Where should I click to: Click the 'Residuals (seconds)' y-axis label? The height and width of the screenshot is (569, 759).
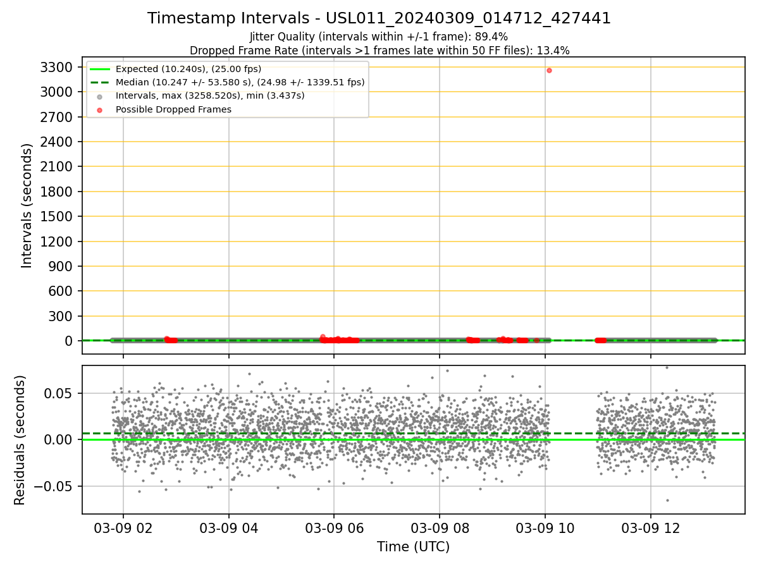20,440
